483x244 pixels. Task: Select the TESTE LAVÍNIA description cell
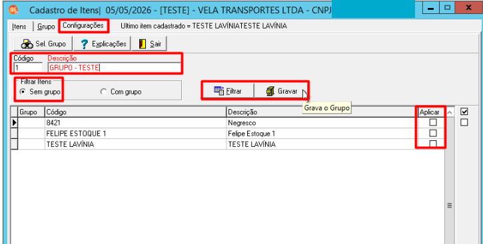tap(322, 144)
